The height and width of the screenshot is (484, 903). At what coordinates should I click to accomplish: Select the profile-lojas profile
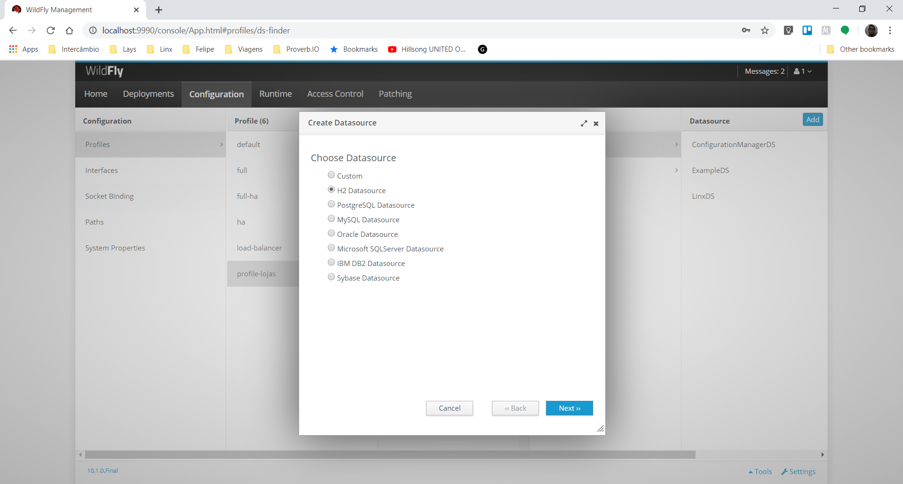click(263, 273)
